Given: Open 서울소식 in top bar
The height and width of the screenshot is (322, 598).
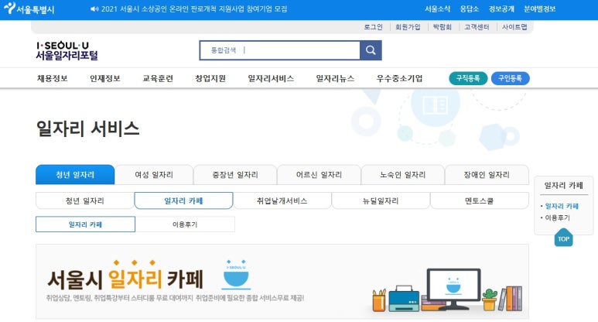Looking at the screenshot, I should pyautogui.click(x=437, y=9).
